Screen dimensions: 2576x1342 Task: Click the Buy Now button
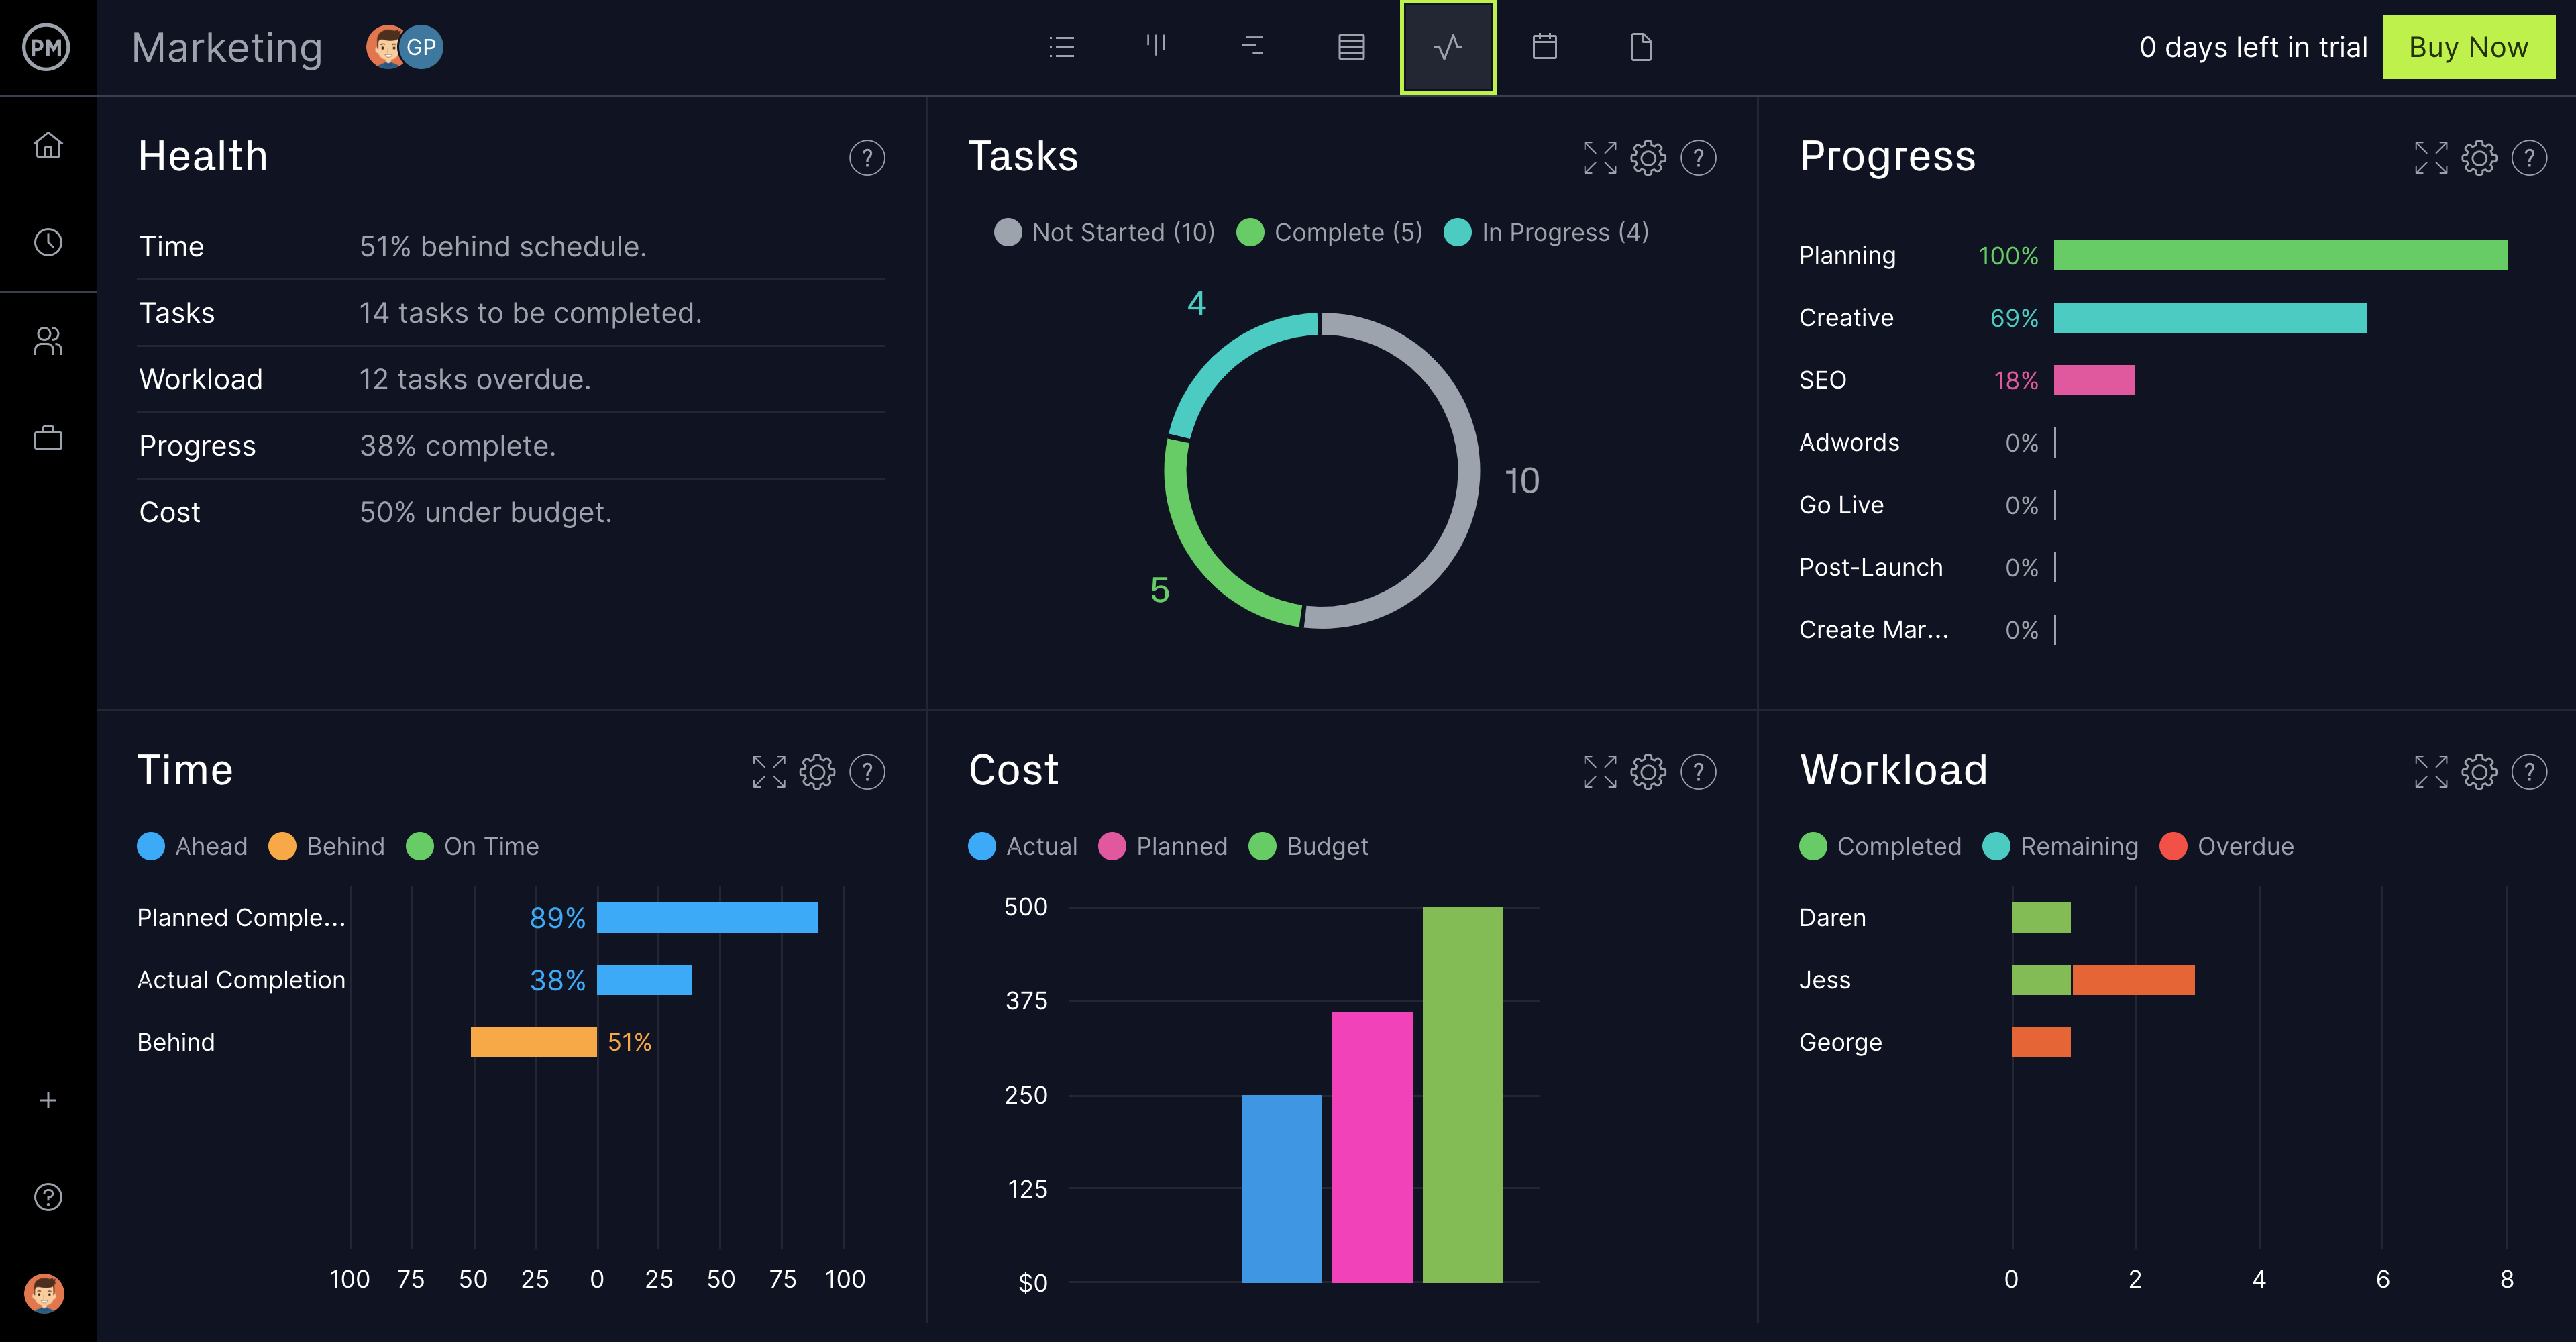point(2468,47)
